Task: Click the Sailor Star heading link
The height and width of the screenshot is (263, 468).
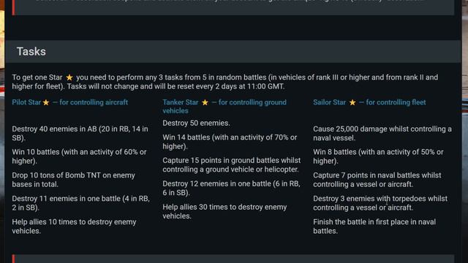Action: 369,102
